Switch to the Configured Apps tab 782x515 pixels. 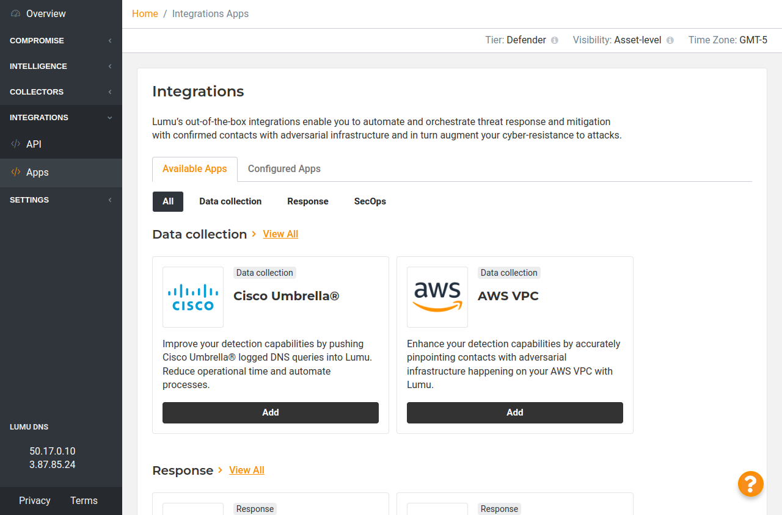(x=284, y=168)
